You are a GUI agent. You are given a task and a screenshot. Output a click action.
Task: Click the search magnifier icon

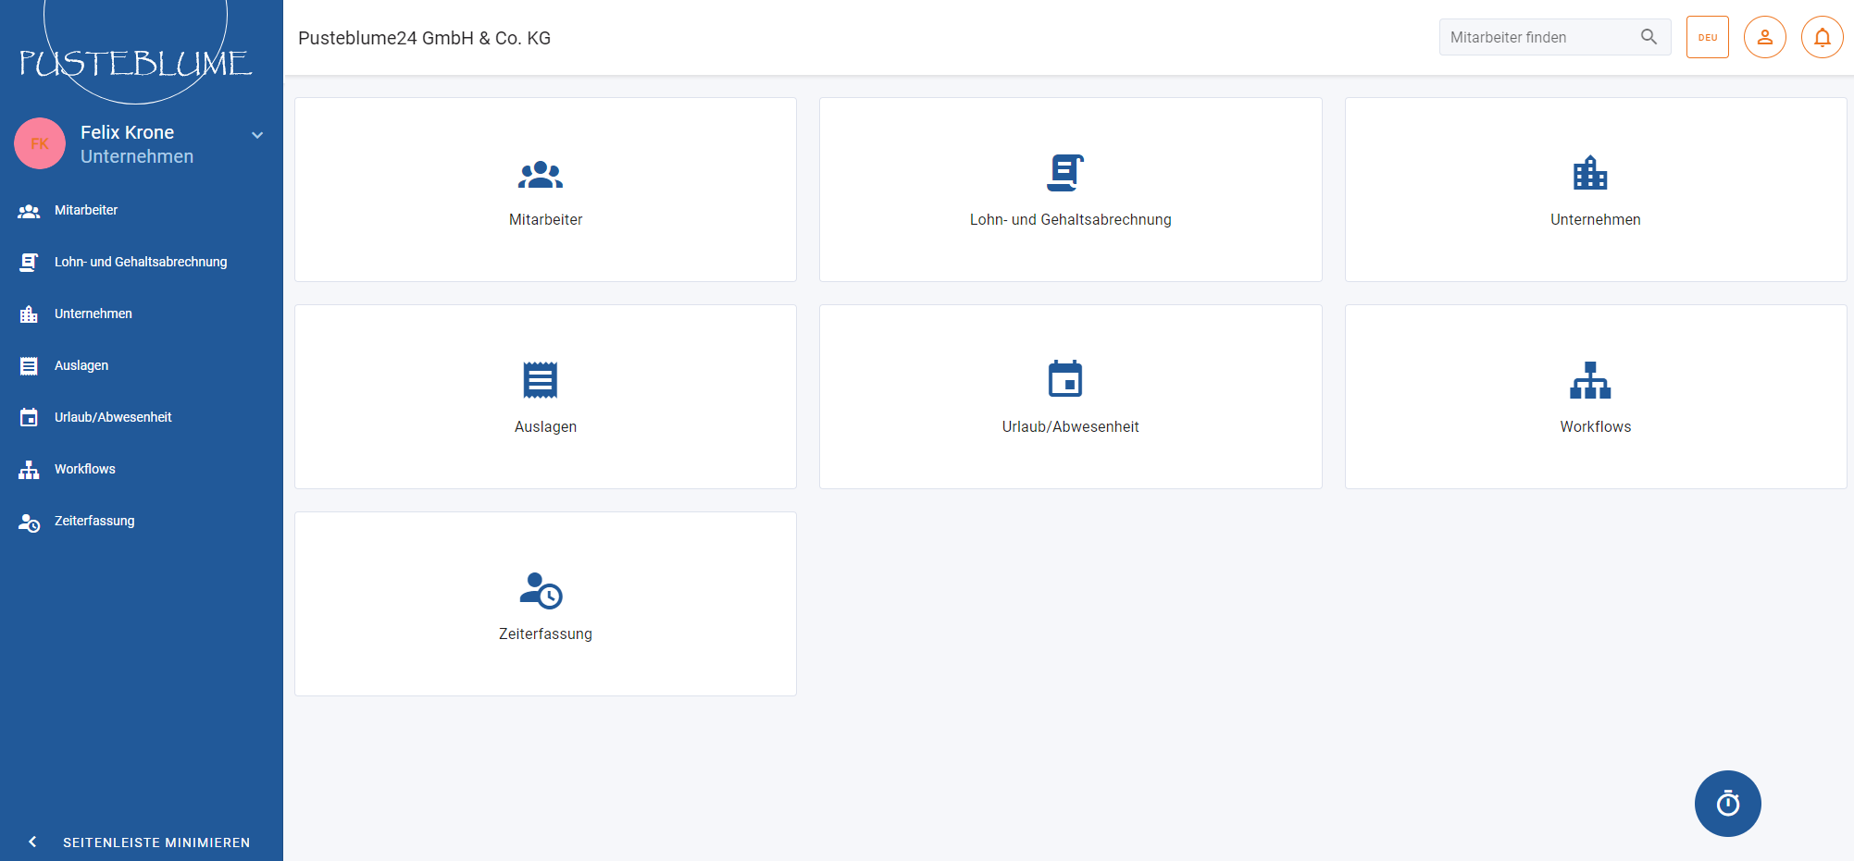click(x=1649, y=37)
